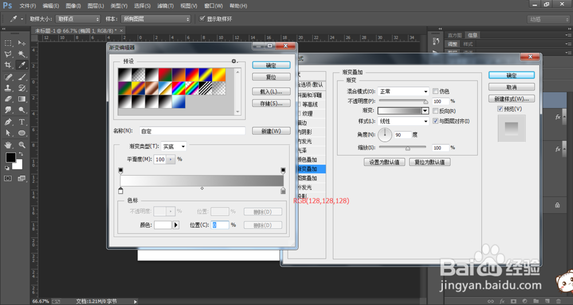Open 文件(F) menu
573x305 pixels.
28,6
